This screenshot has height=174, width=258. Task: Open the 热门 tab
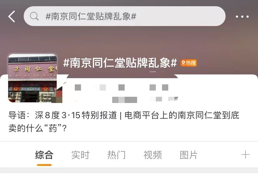[117, 155]
